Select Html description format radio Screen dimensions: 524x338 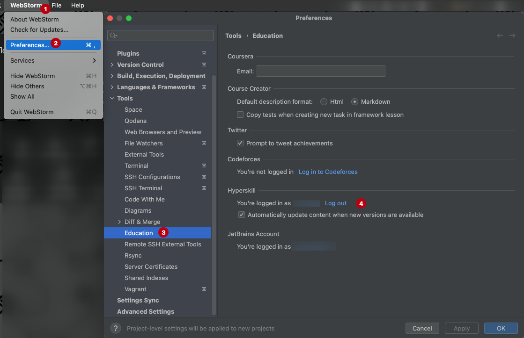pyautogui.click(x=324, y=102)
